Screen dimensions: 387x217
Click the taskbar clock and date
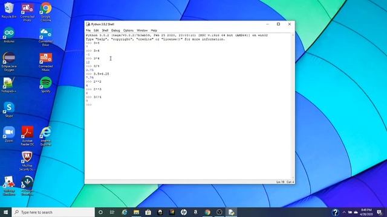tap(366, 212)
